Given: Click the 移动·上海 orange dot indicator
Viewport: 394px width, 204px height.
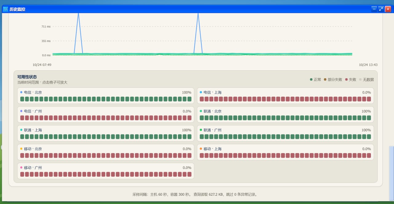Looking at the screenshot, I should (201, 148).
